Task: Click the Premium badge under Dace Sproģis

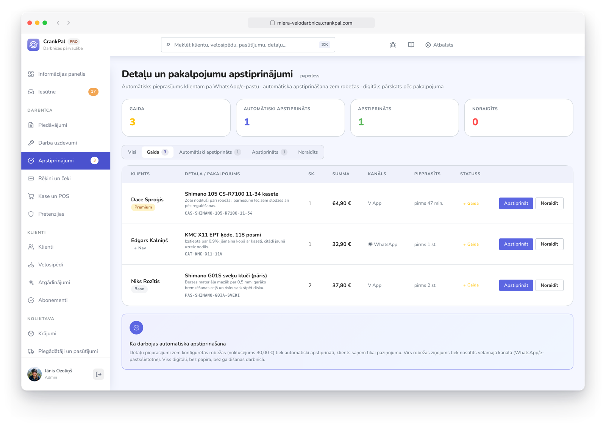Action: point(143,207)
